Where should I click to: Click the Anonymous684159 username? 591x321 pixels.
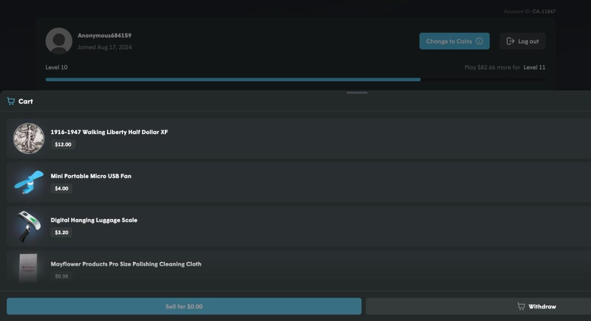coord(104,35)
